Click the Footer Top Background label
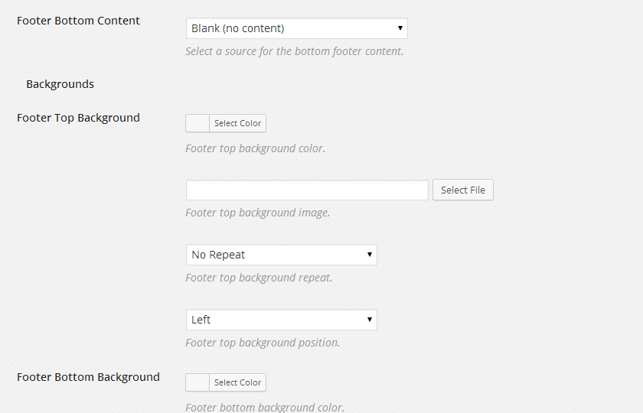 pyautogui.click(x=78, y=118)
